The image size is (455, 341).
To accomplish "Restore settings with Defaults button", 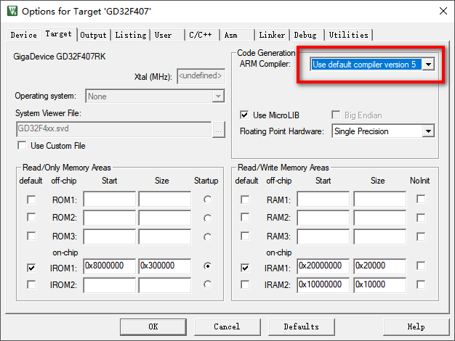I will 302,326.
